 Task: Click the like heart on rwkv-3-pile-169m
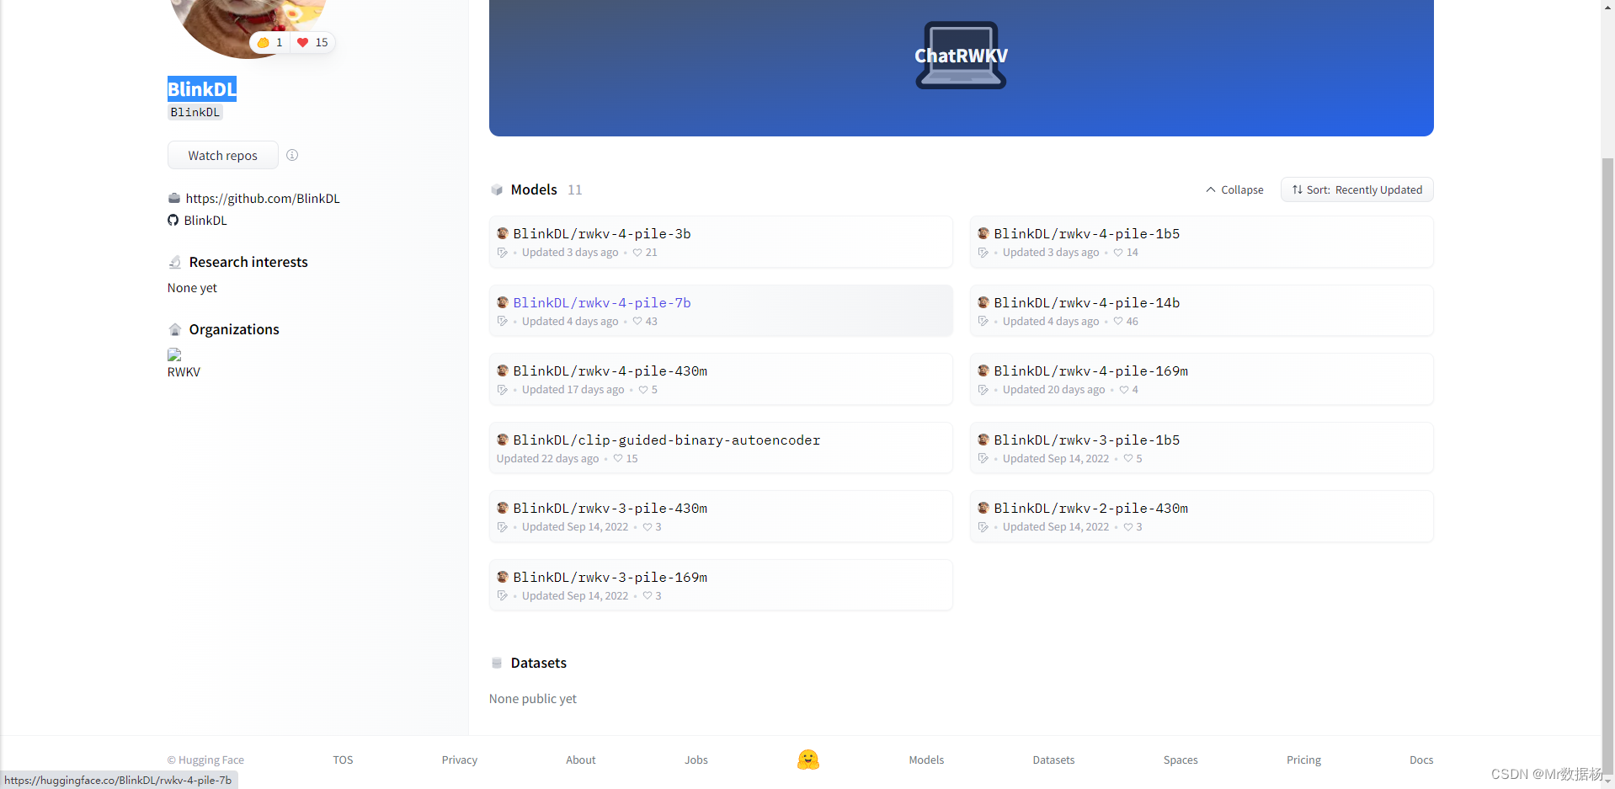point(648,596)
